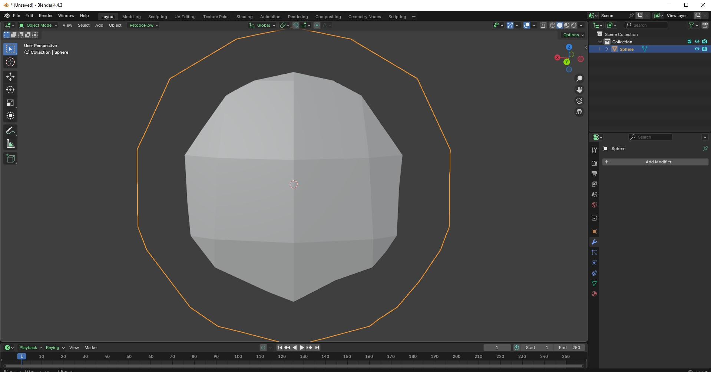Screen dimensions: 711x372
Task: Open the Physics properties tab
Action: [594, 263]
